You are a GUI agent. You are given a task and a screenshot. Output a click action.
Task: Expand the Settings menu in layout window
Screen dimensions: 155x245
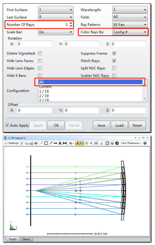coord(11,143)
